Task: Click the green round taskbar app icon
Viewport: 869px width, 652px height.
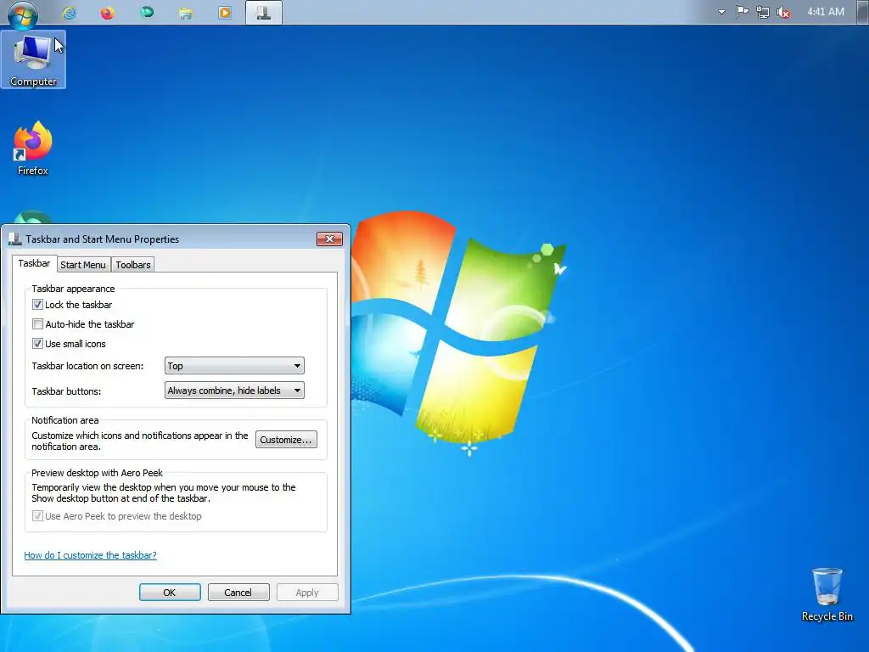Action: point(147,12)
